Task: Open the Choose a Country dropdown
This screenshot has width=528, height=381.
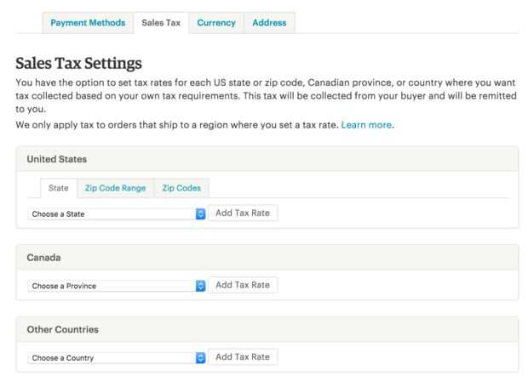Action: [111, 357]
